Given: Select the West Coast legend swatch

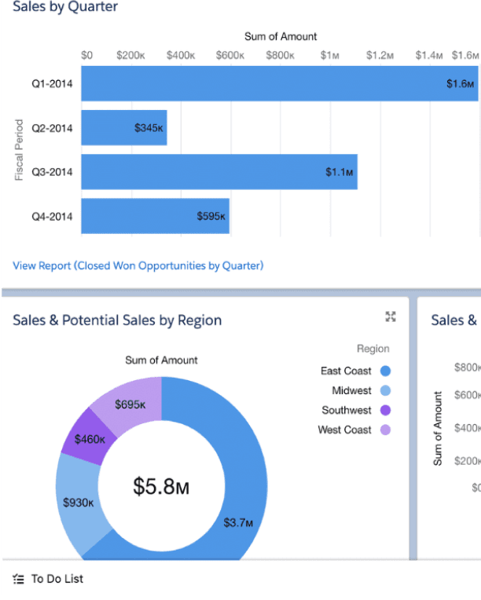Looking at the screenshot, I should pyautogui.click(x=385, y=430).
